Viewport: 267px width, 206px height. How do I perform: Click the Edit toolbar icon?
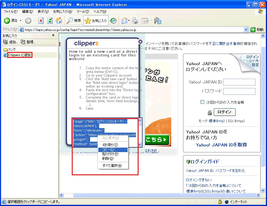pyautogui.click(x=145, y=21)
